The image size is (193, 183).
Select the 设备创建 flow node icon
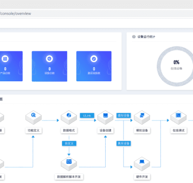pos(105,117)
